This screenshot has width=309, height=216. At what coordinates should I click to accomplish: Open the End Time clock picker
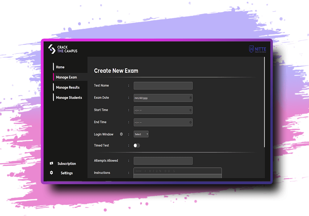[190, 123]
